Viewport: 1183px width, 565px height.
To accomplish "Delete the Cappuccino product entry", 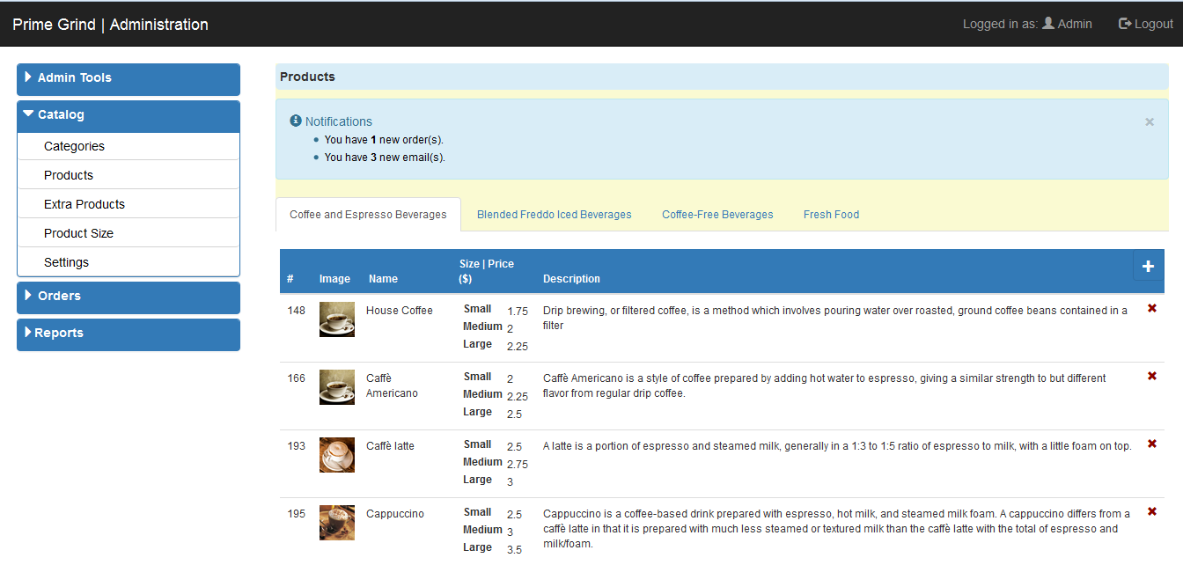I will (1152, 511).
